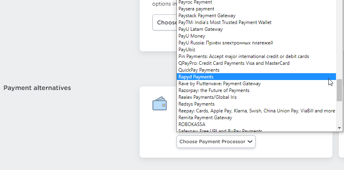Pick Redsys Payments

tap(196, 104)
